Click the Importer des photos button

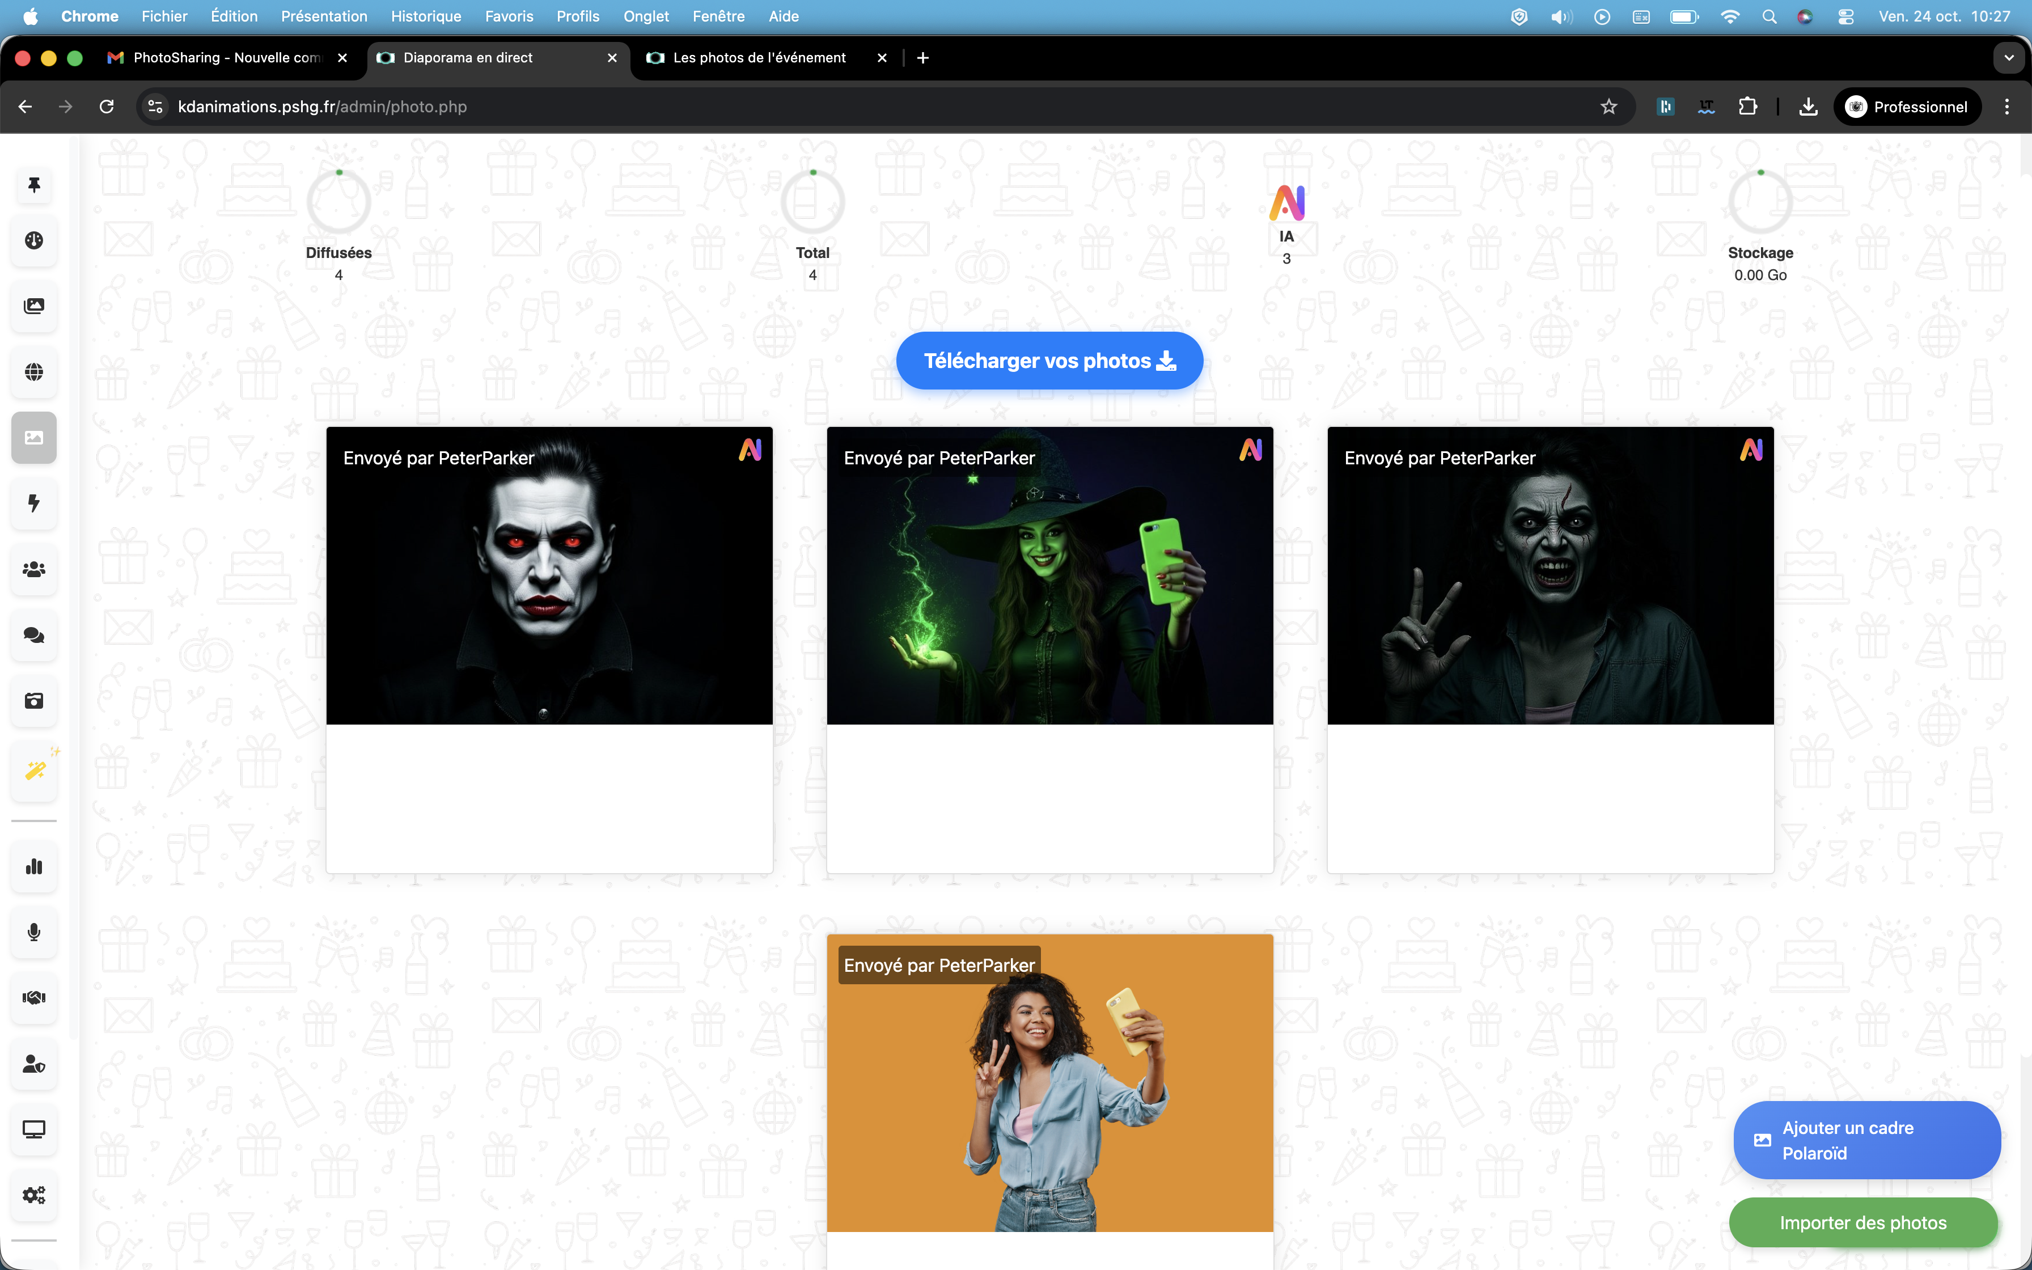pos(1864,1222)
